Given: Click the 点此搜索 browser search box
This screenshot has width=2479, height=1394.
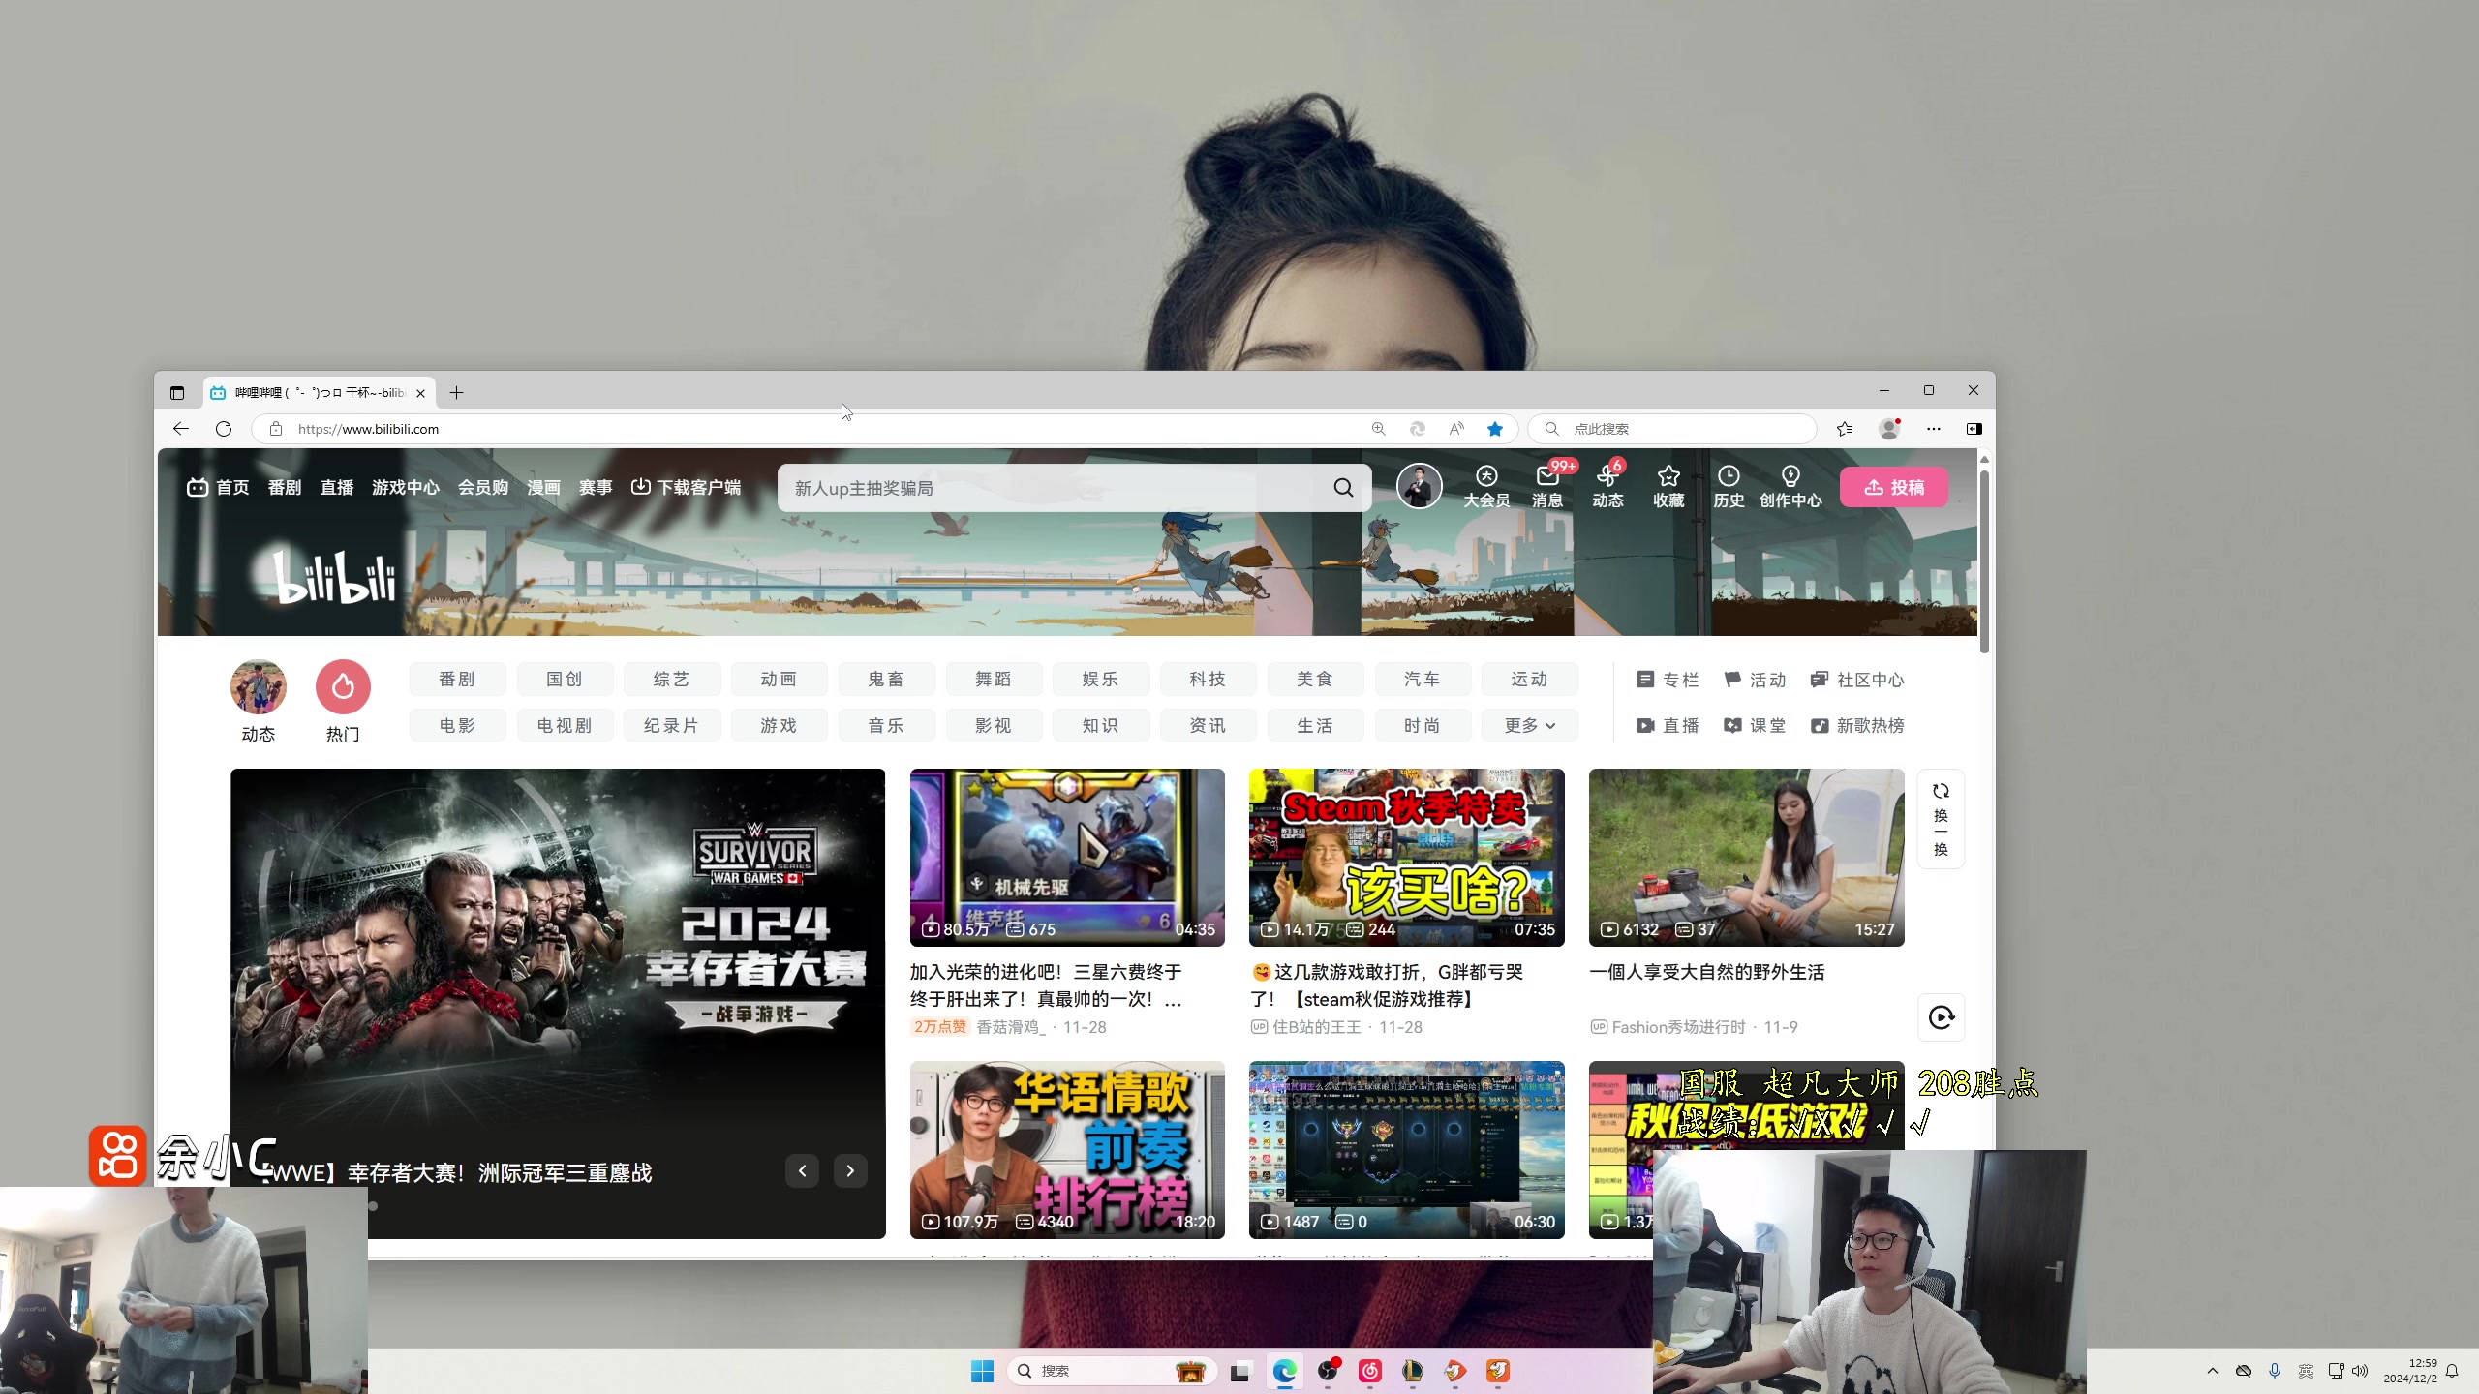Looking at the screenshot, I should [x=1672, y=429].
